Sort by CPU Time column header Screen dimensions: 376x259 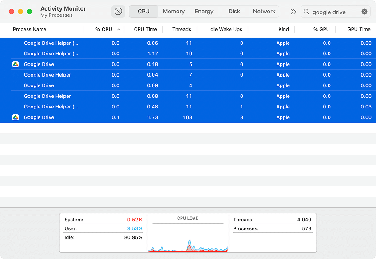tap(145, 30)
